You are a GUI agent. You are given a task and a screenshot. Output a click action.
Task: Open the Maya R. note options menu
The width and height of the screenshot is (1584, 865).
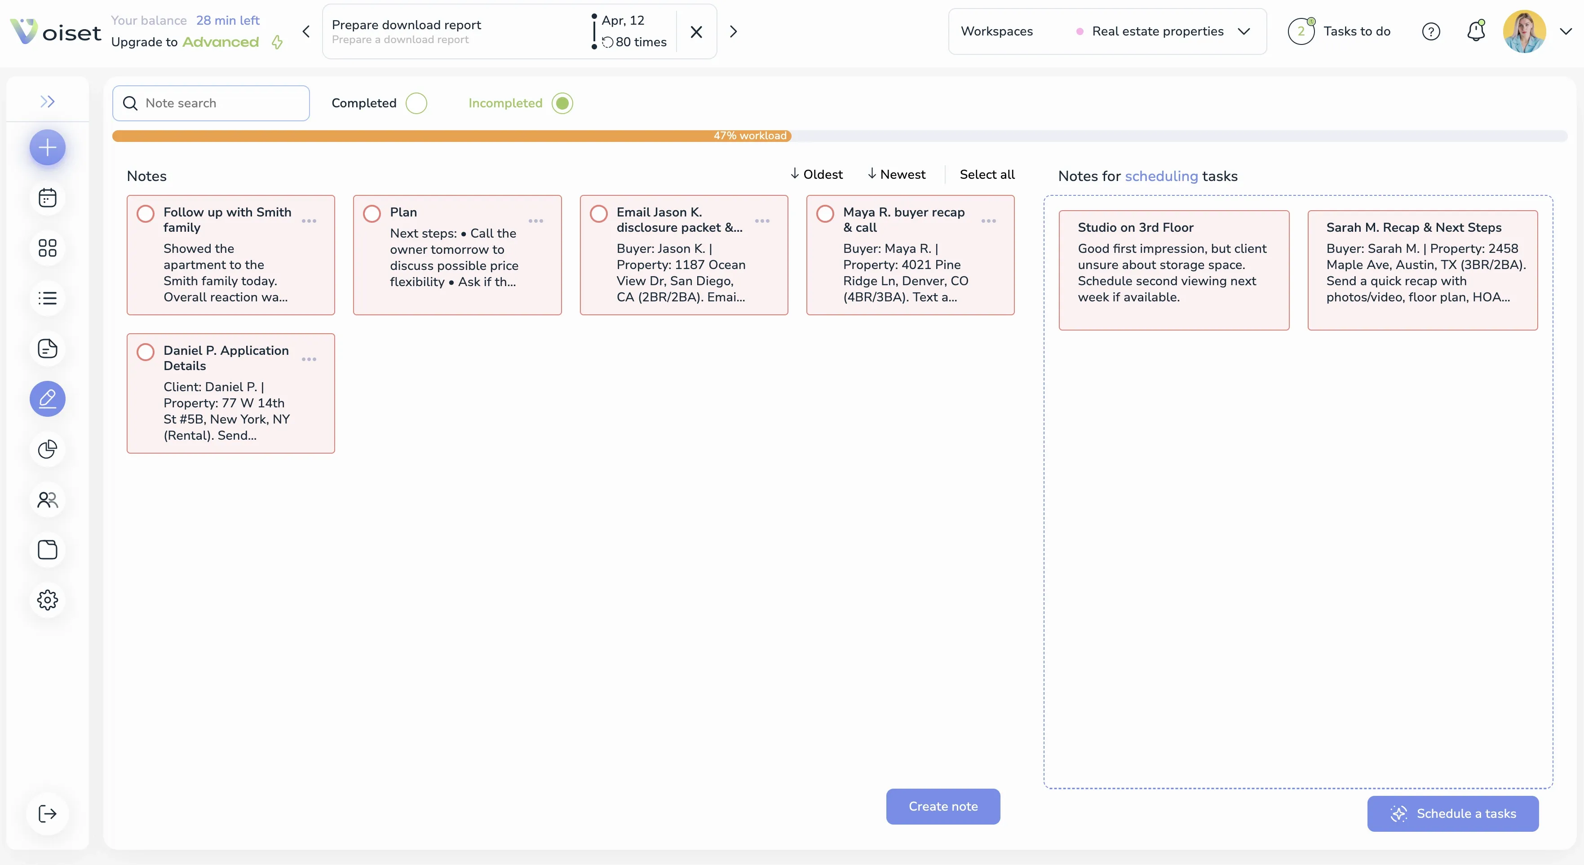[x=989, y=221]
